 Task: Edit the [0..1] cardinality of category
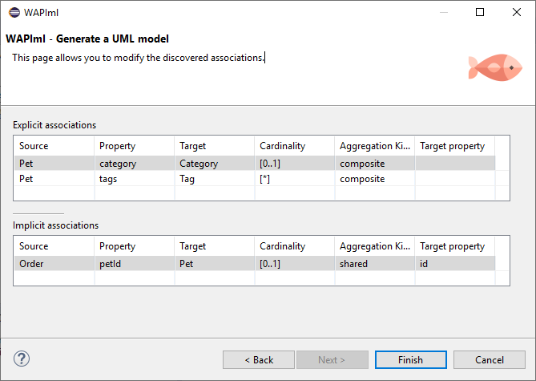(x=294, y=164)
